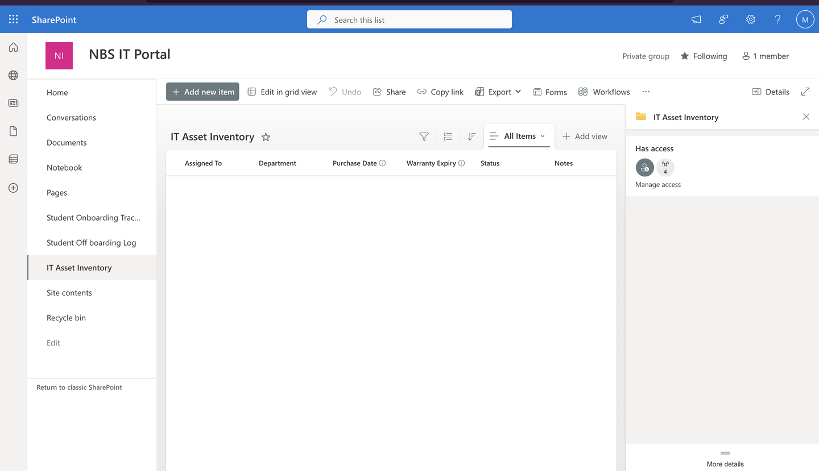Image resolution: width=819 pixels, height=471 pixels.
Task: Click Add view button
Action: coord(585,136)
